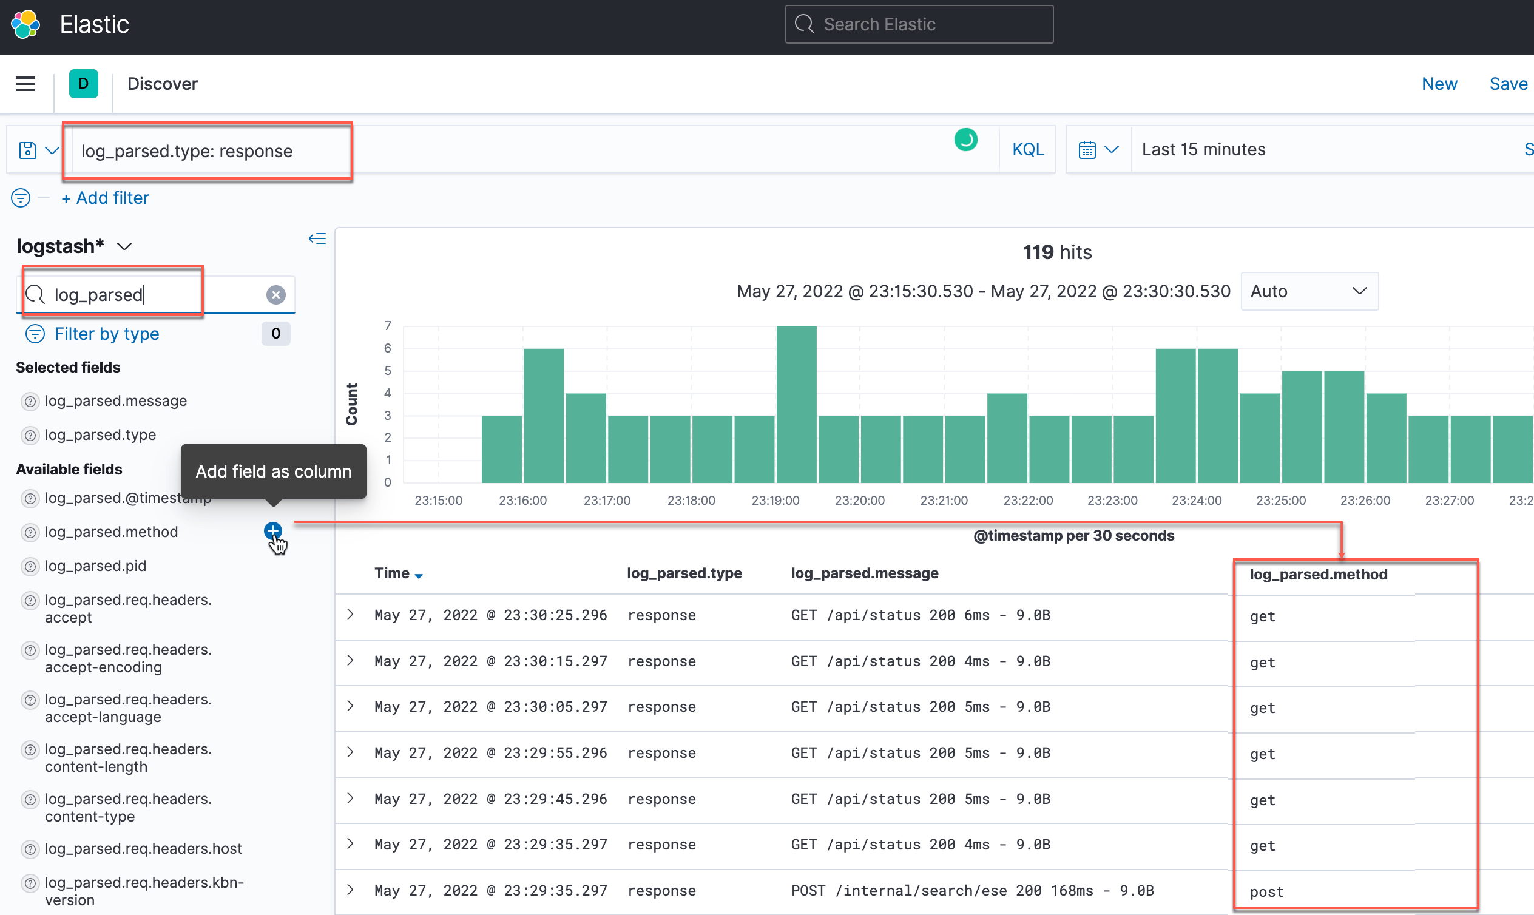Sort results by the Time column
Image resolution: width=1534 pixels, height=915 pixels.
point(398,573)
